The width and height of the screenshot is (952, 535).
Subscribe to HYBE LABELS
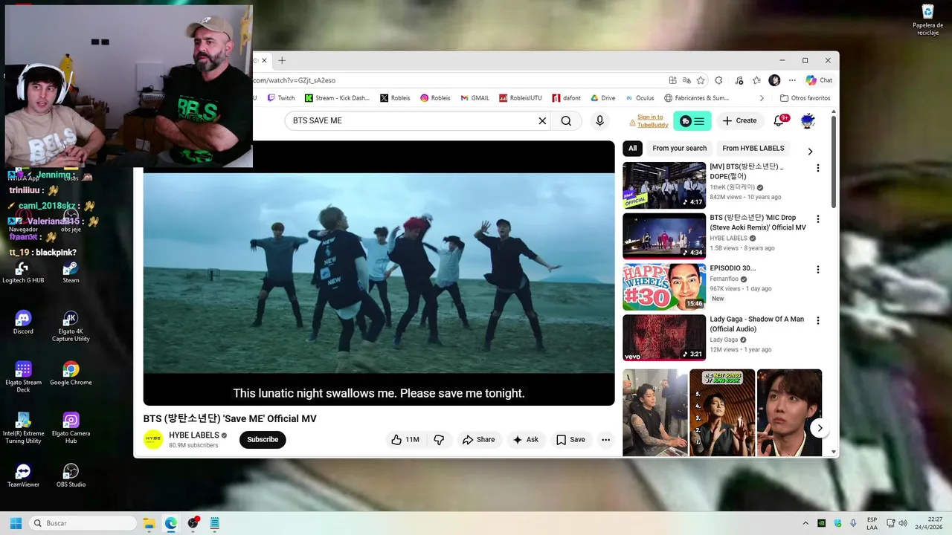[x=263, y=440]
